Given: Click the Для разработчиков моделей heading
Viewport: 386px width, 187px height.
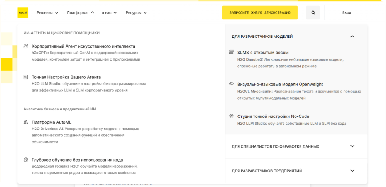Looking at the screenshot, I should click(x=262, y=36).
